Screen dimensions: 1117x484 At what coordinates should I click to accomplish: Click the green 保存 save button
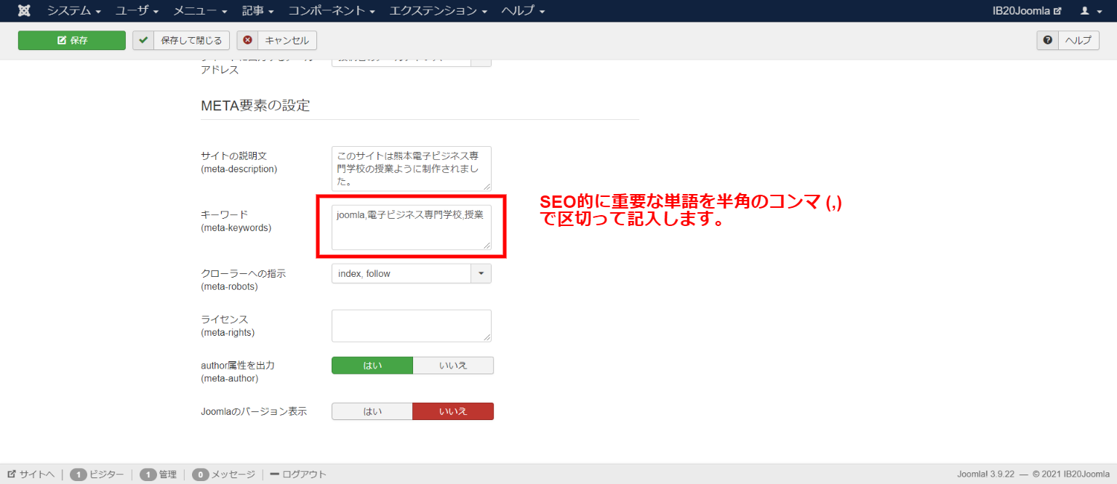tap(72, 41)
